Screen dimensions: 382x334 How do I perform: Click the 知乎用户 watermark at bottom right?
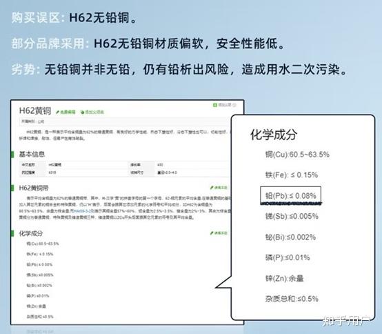(x=346, y=321)
